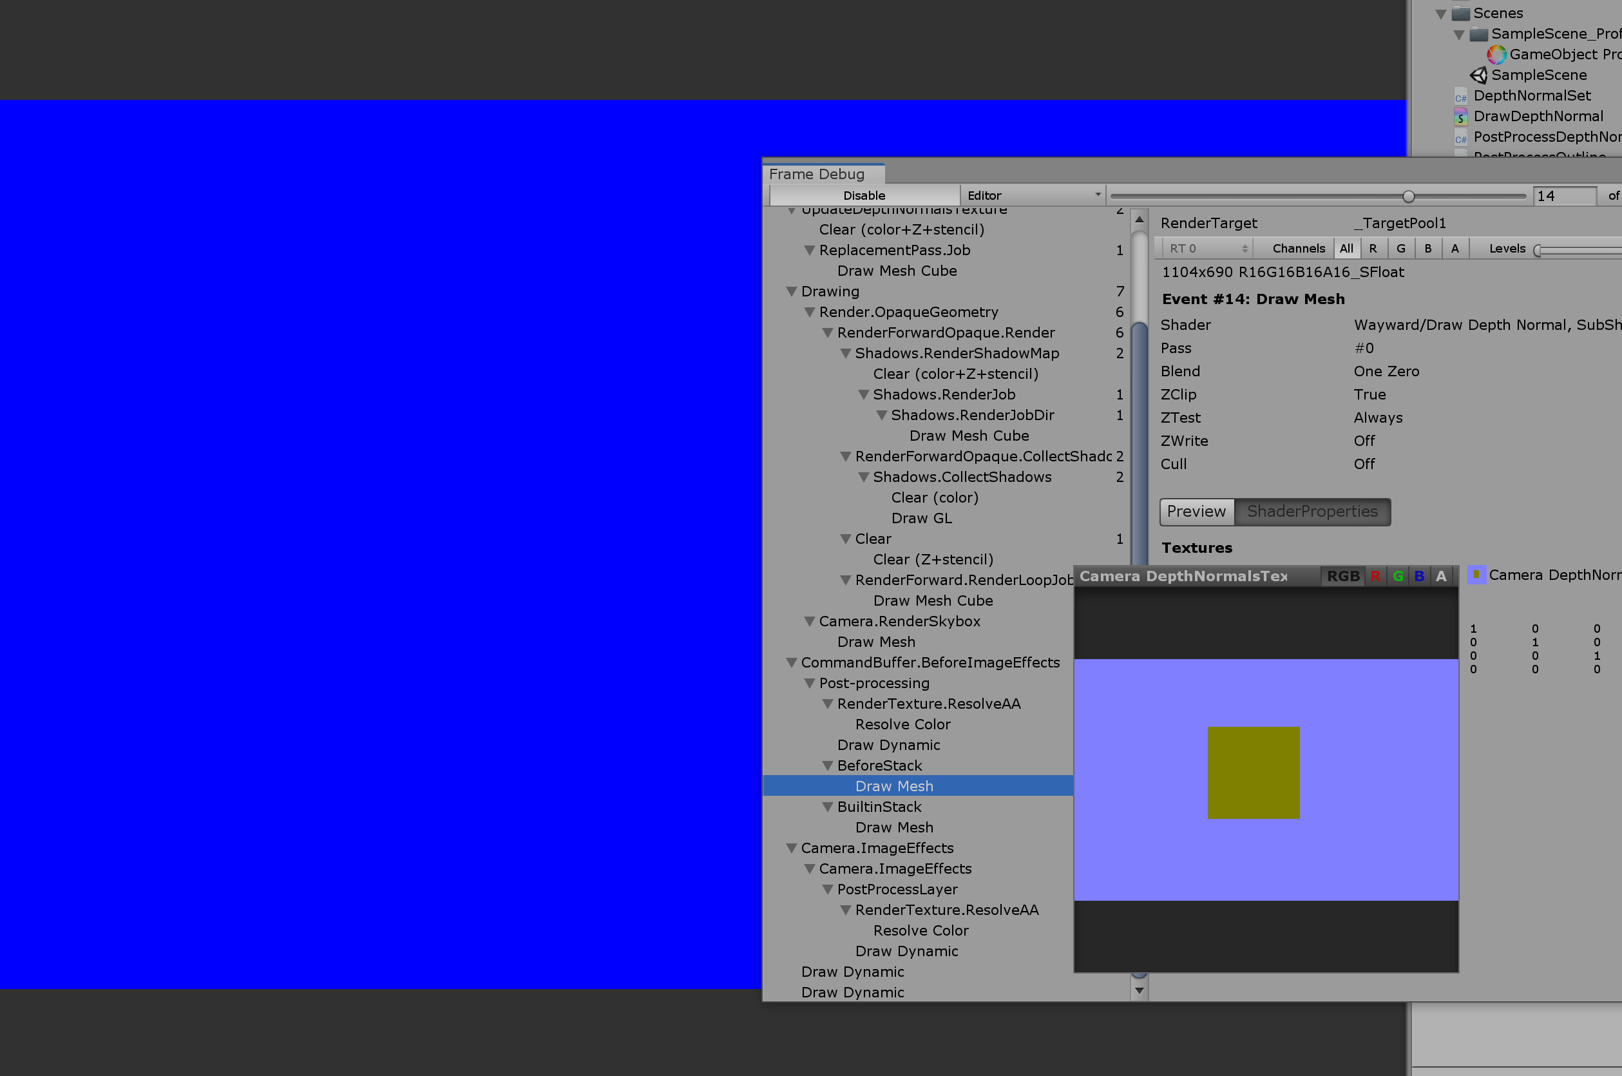Click the Camera DepthNormals texture thumbnail icon
Screen dimensions: 1622x1076
1476,575
